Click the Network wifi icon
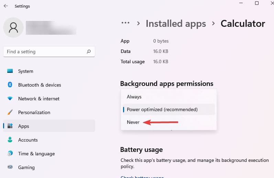 [x=10, y=99]
